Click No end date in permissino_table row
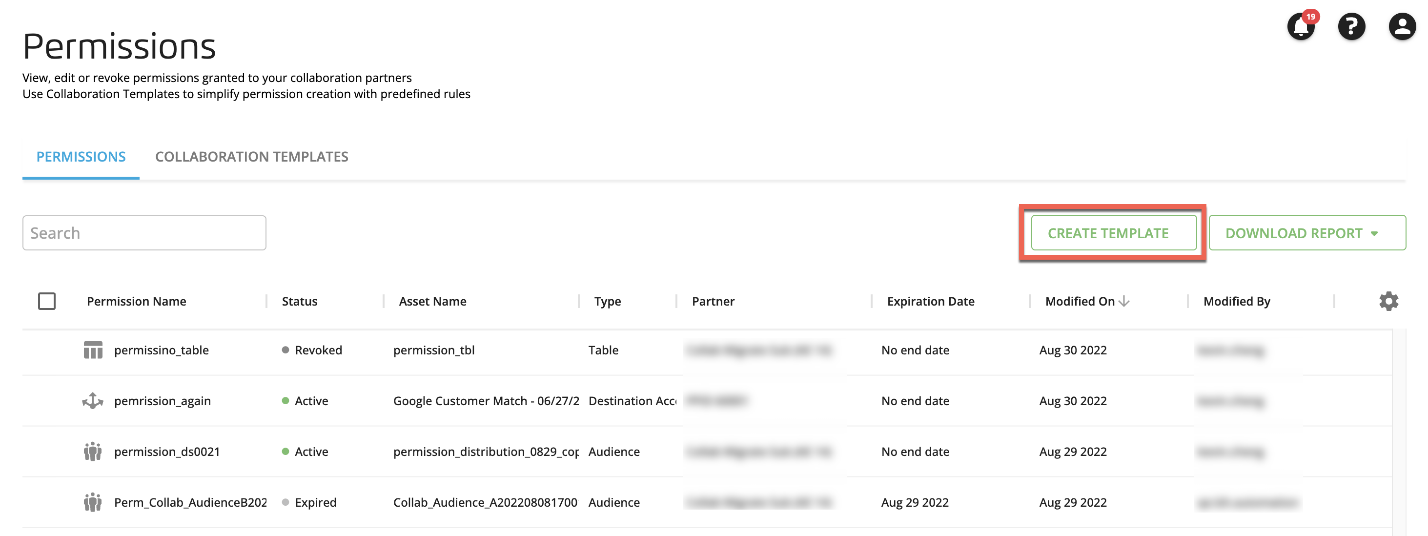Image resolution: width=1428 pixels, height=536 pixels. coord(915,350)
